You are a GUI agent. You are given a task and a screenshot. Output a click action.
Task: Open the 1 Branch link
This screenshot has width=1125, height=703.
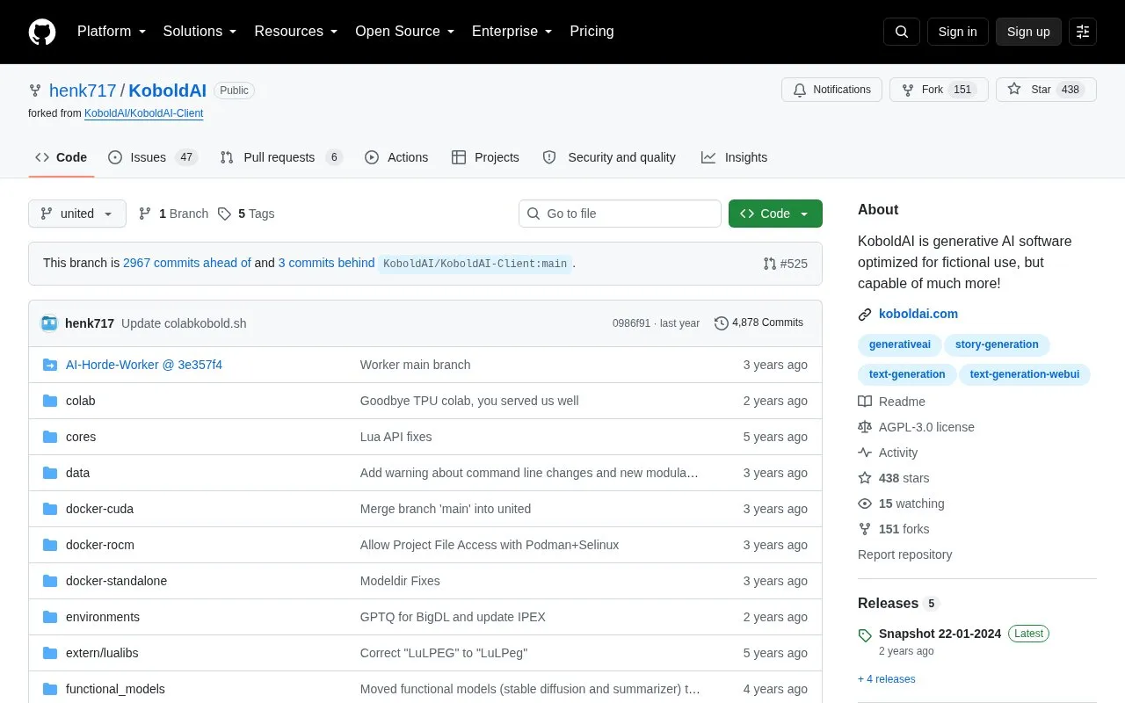click(173, 214)
